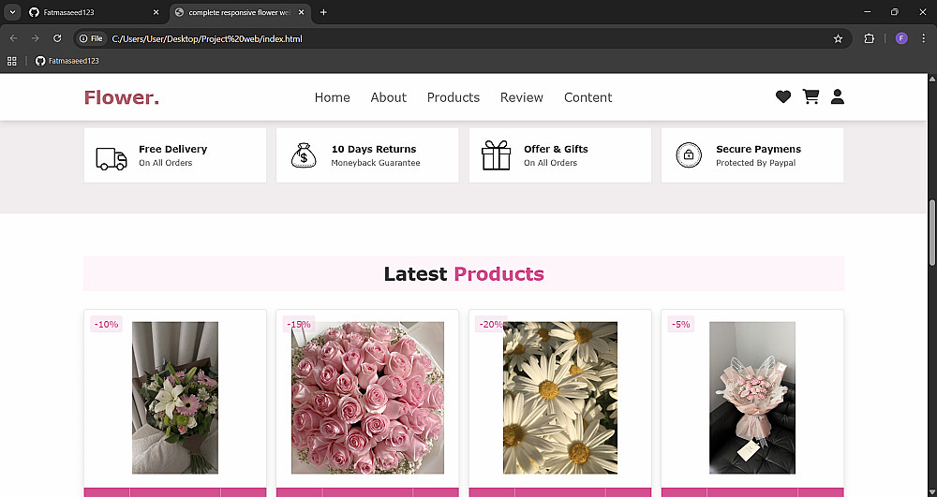This screenshot has height=497, width=937.
Task: Click the page vertical scrollbar thumb
Action: click(931, 231)
